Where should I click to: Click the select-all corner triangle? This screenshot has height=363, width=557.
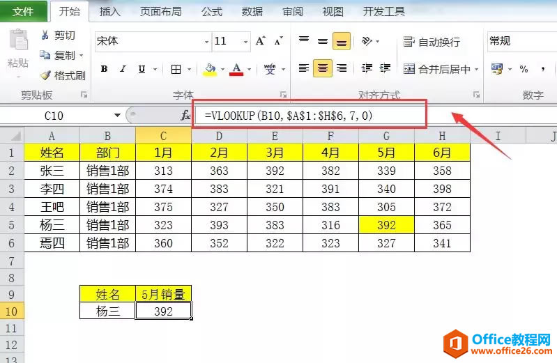click(16, 136)
